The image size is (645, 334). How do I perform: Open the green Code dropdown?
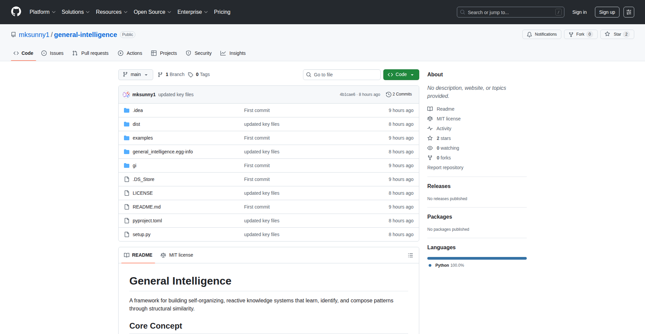pos(401,75)
